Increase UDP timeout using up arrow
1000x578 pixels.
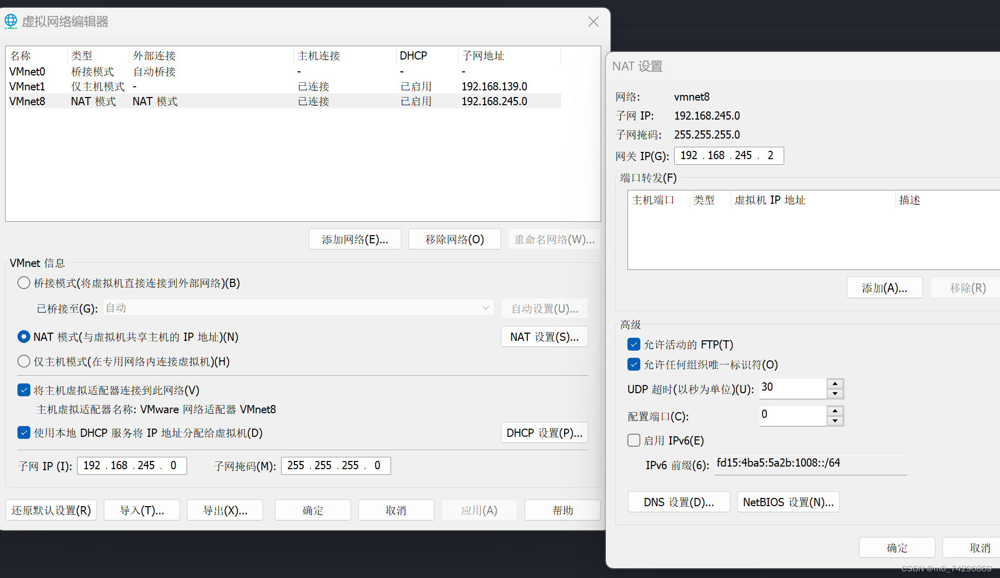(x=835, y=384)
